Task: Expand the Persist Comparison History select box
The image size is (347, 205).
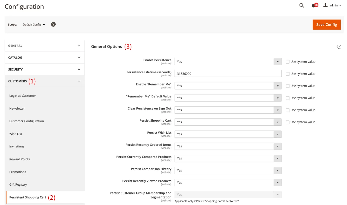Action: click(228, 170)
